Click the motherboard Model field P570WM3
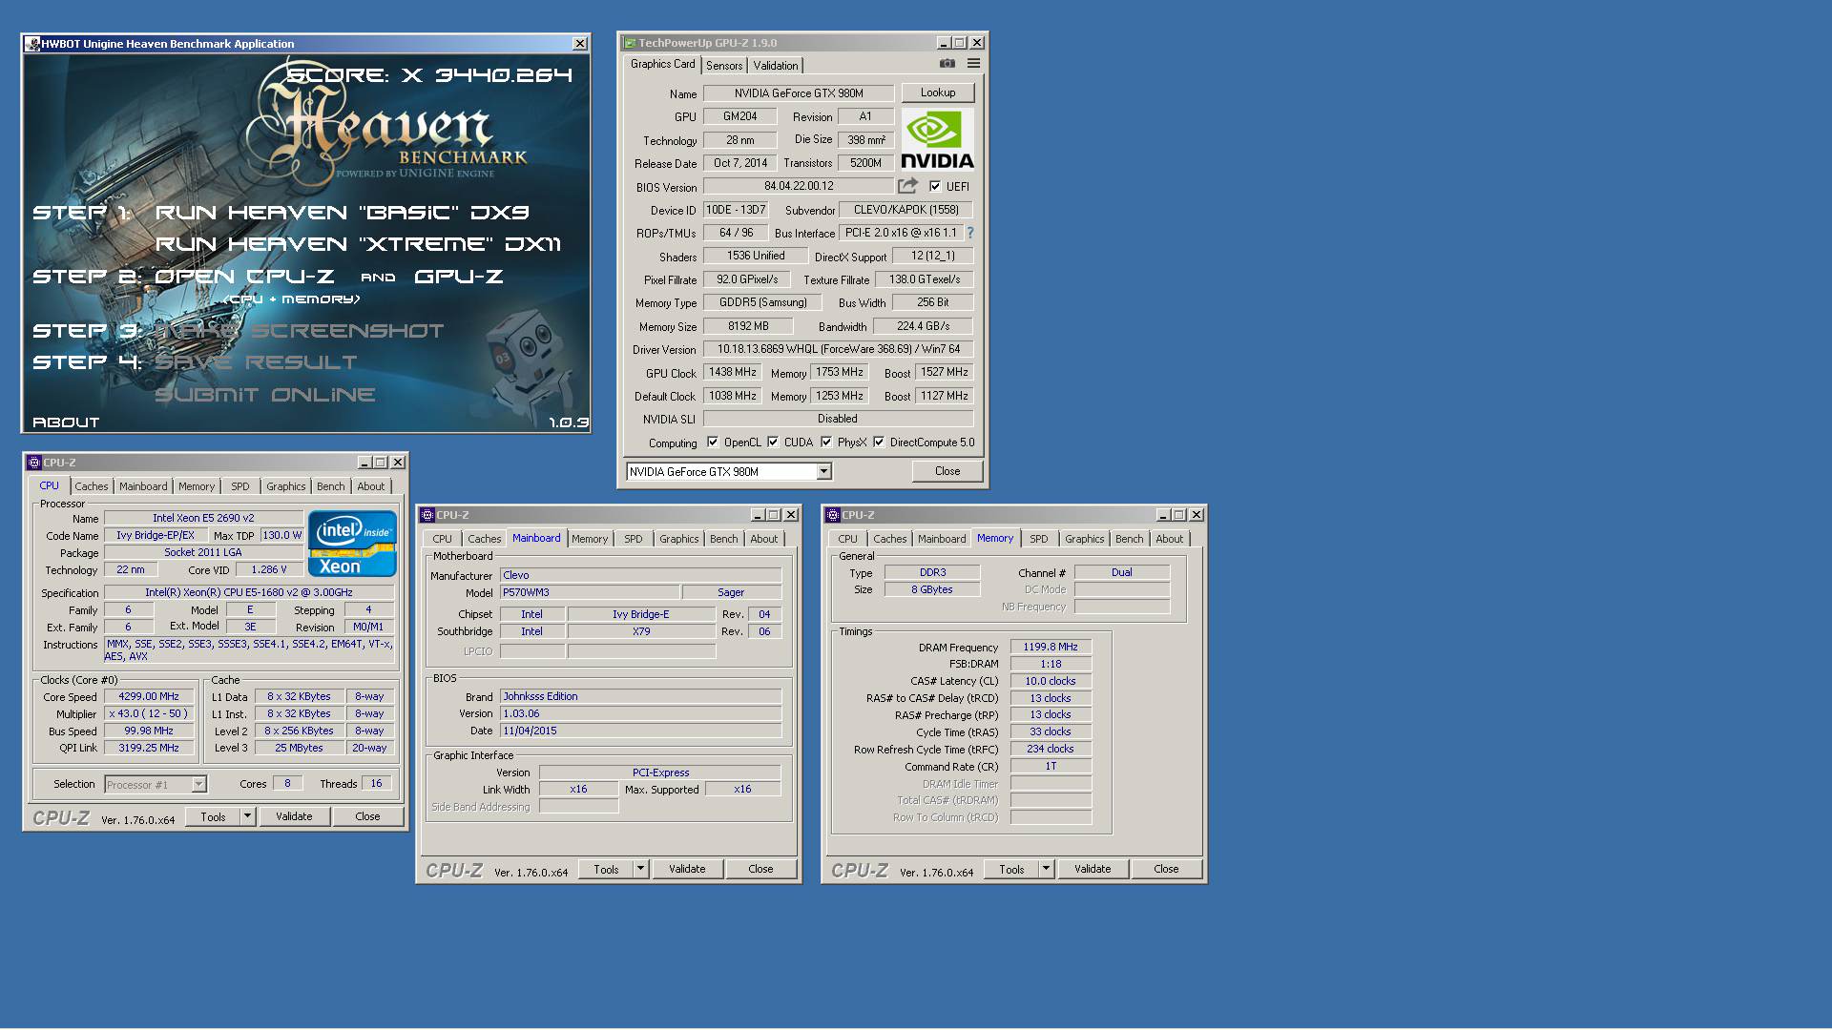This screenshot has width=1832, height=1030. [589, 592]
